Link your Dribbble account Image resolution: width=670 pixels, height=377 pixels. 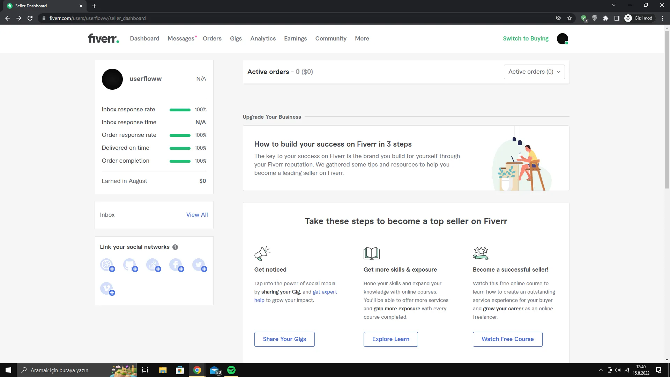[x=107, y=265]
